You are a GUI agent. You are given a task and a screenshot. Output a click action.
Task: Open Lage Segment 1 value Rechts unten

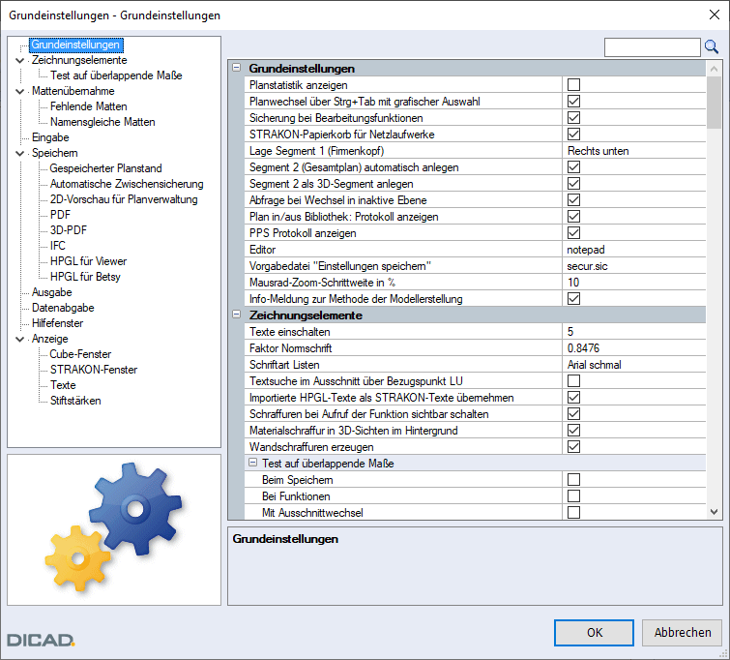point(633,151)
